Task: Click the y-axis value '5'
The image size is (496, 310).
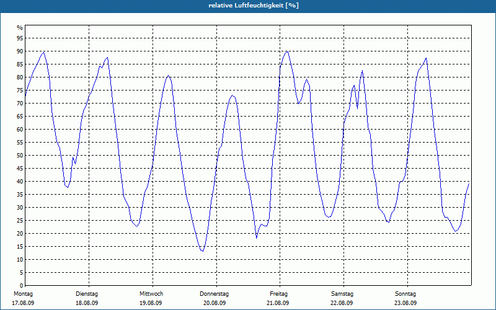Action: pyautogui.click(x=22, y=273)
